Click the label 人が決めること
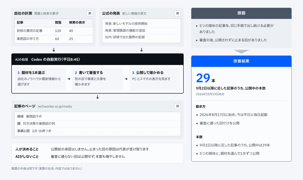This screenshot has width=303, height=180. (x=27, y=149)
